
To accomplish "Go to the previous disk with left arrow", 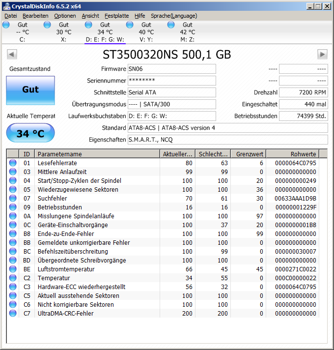I will [12, 54].
